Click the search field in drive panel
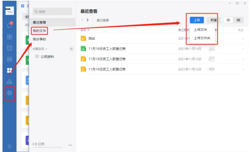 coord(52,11)
